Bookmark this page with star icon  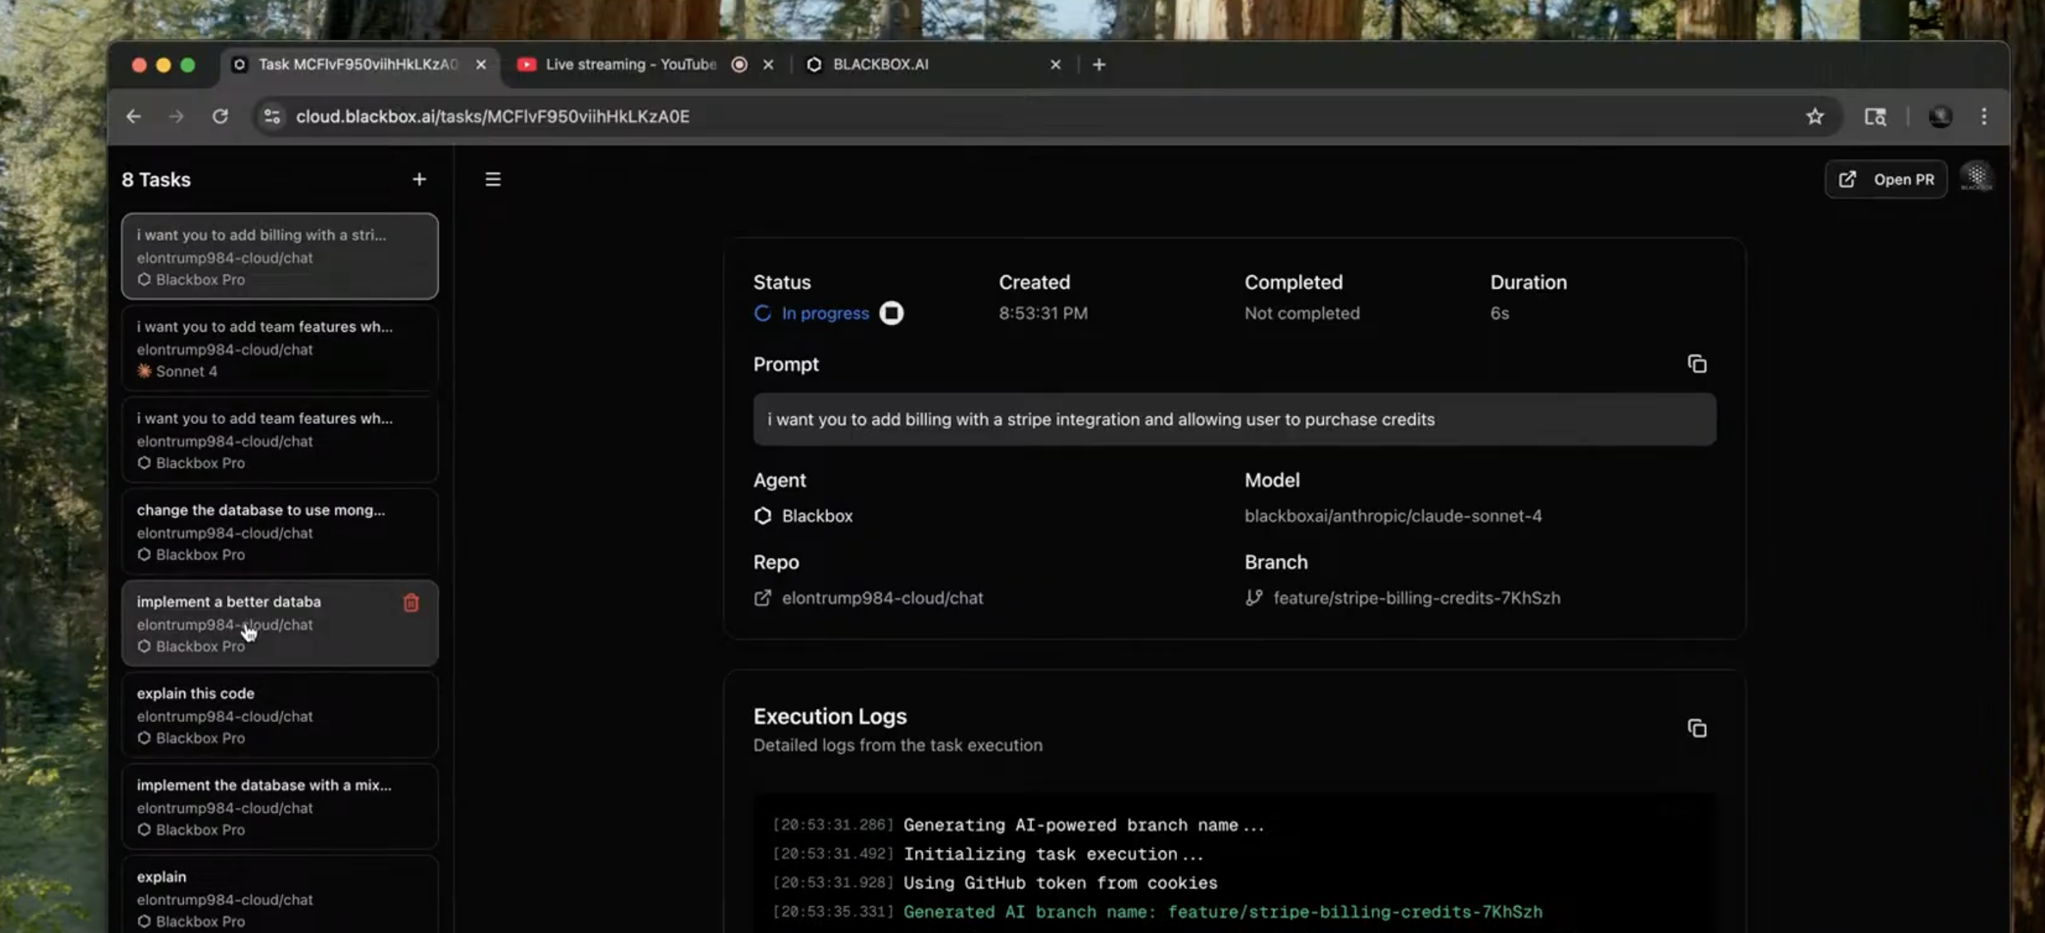pos(1814,117)
